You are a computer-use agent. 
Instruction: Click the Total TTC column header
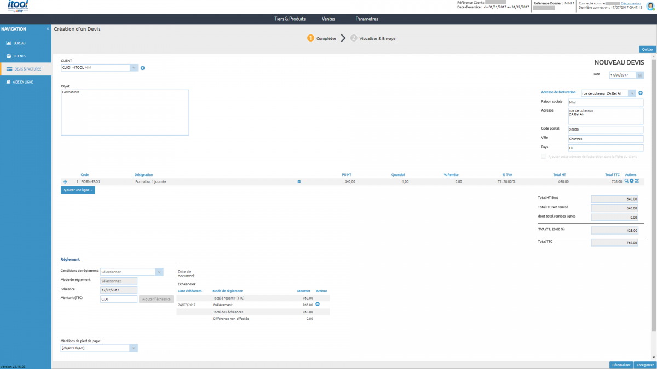pos(612,174)
